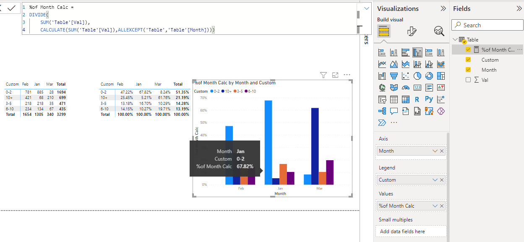The image size is (524, 242).
Task: Select the funnel chart visual
Action: tap(394, 76)
